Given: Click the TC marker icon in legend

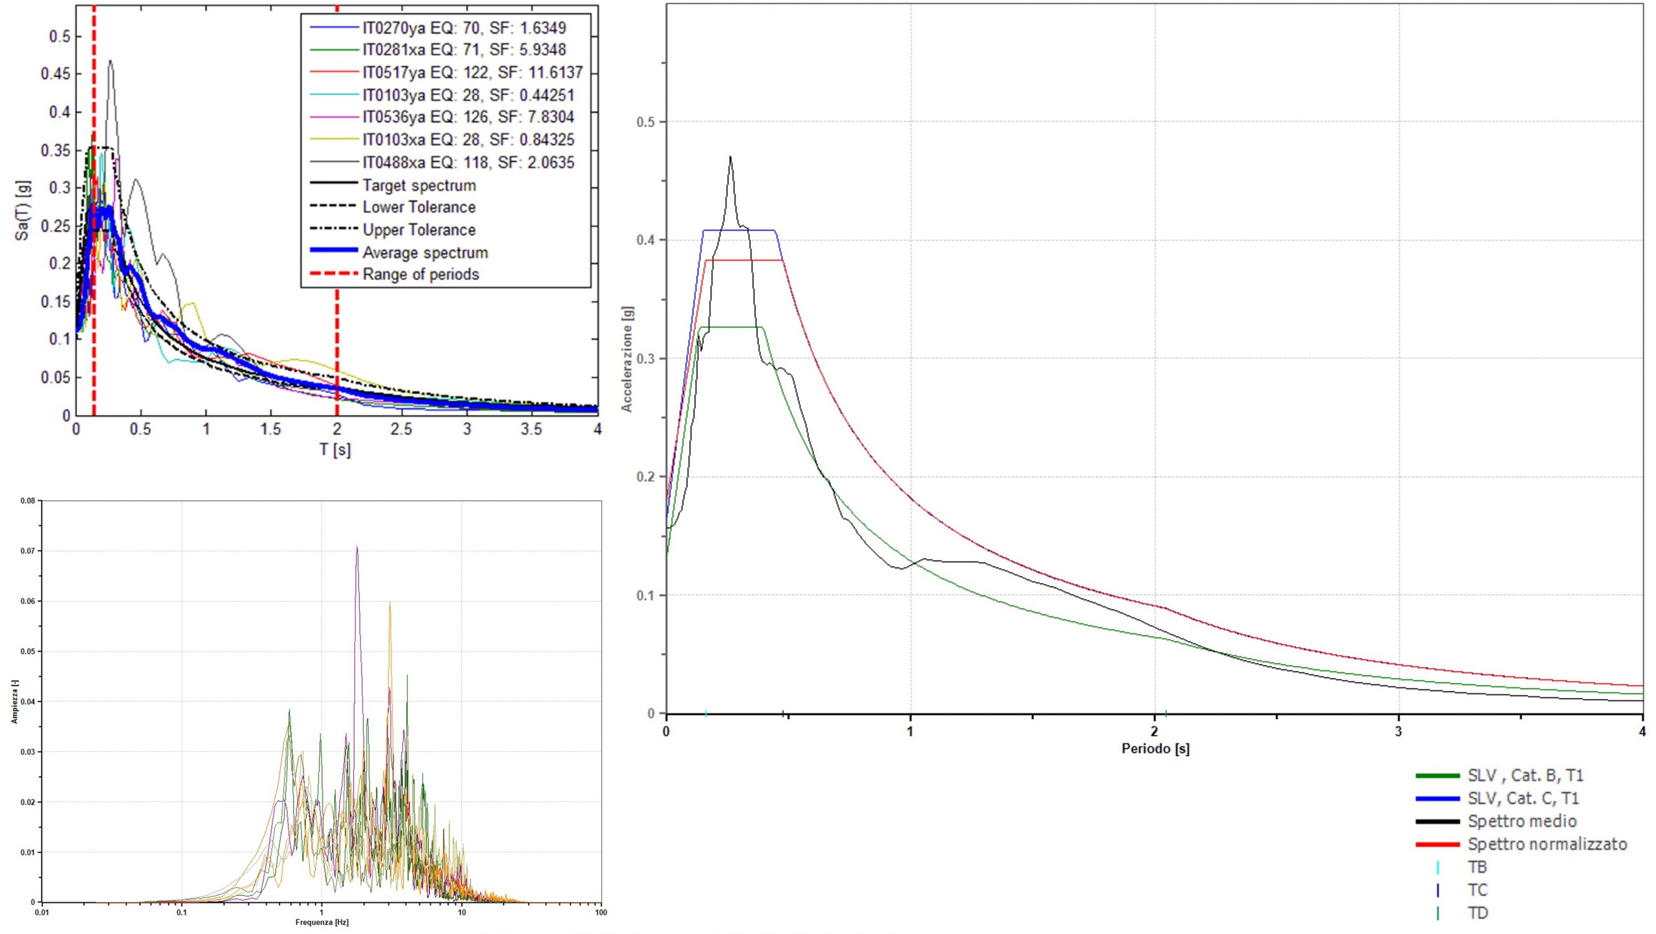Looking at the screenshot, I should [1438, 890].
